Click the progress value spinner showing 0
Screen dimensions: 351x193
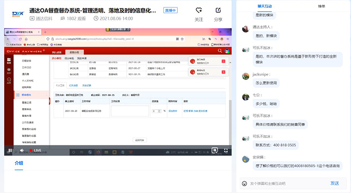(156, 111)
